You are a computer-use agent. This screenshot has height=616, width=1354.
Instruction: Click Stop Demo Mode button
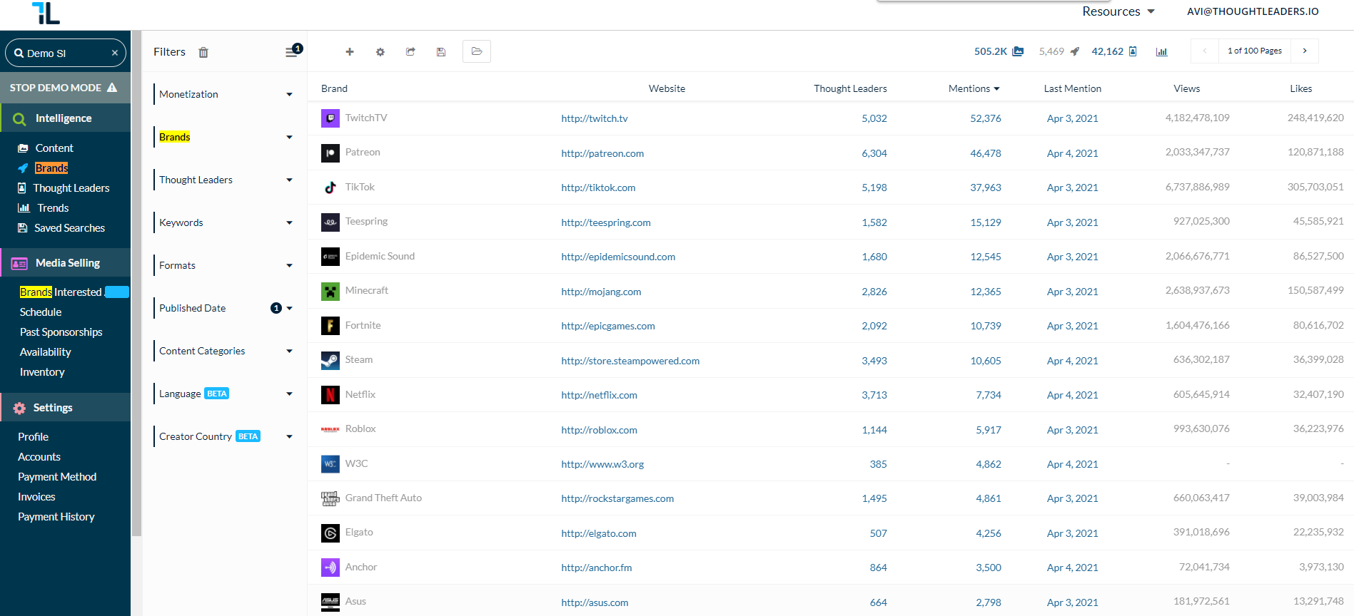(65, 88)
